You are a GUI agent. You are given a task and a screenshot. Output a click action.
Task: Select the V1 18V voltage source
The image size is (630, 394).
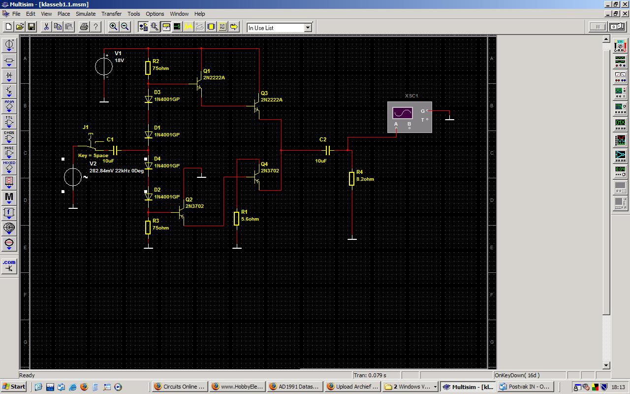(x=104, y=66)
